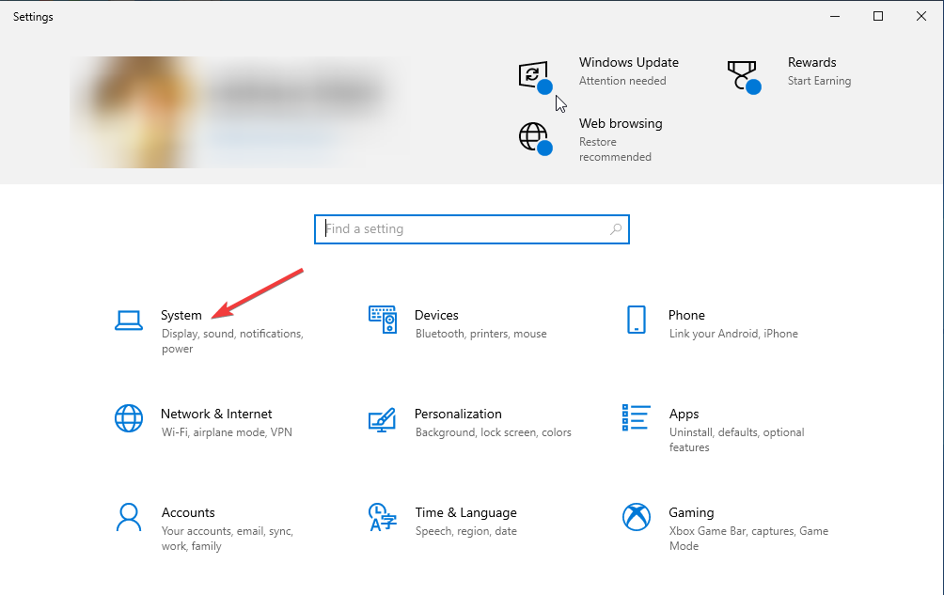Click the Apps list icon
The height and width of the screenshot is (595, 944).
pyautogui.click(x=636, y=417)
